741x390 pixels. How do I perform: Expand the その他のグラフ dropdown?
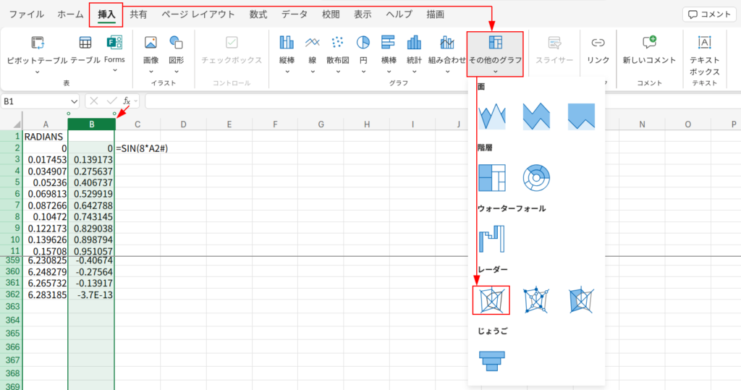tap(495, 54)
